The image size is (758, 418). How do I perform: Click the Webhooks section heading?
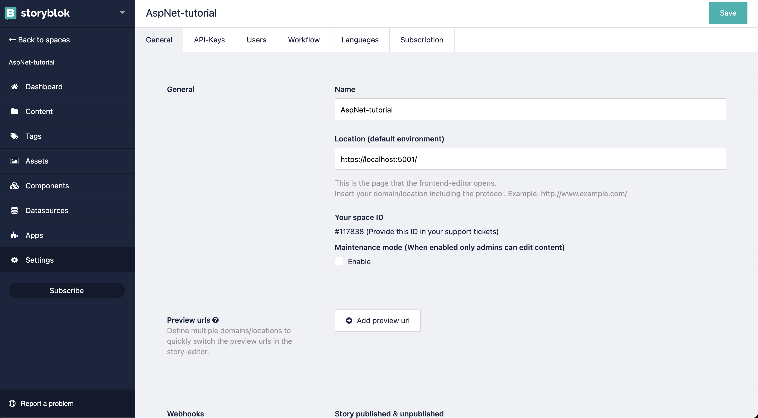pyautogui.click(x=185, y=414)
